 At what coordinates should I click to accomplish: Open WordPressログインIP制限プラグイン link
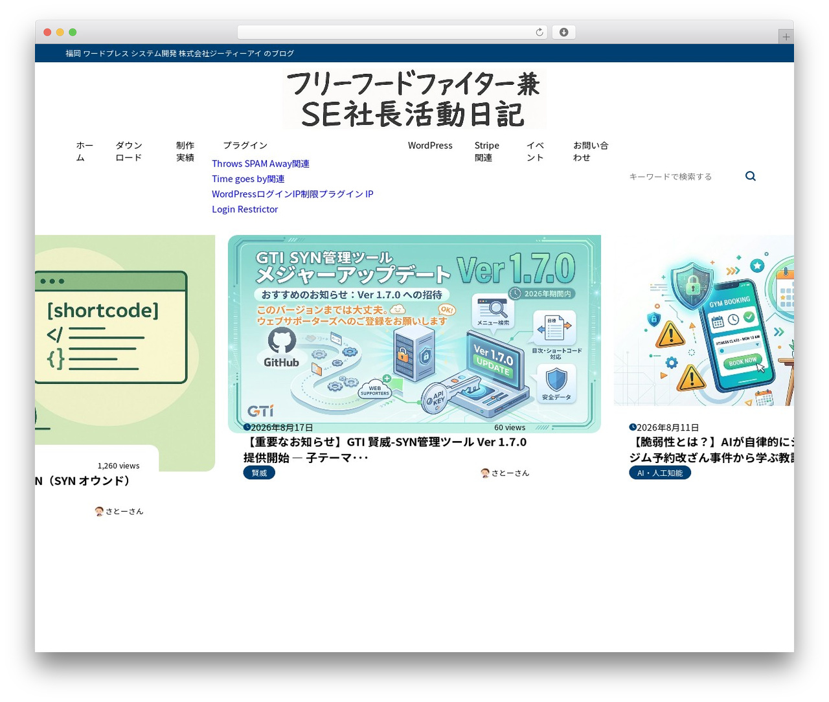pos(293,201)
